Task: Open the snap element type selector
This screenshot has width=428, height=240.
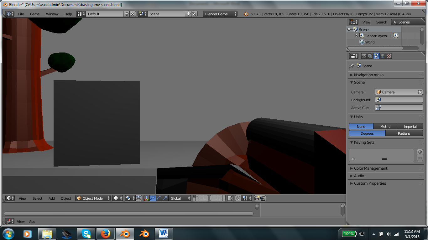Action: click(247, 198)
